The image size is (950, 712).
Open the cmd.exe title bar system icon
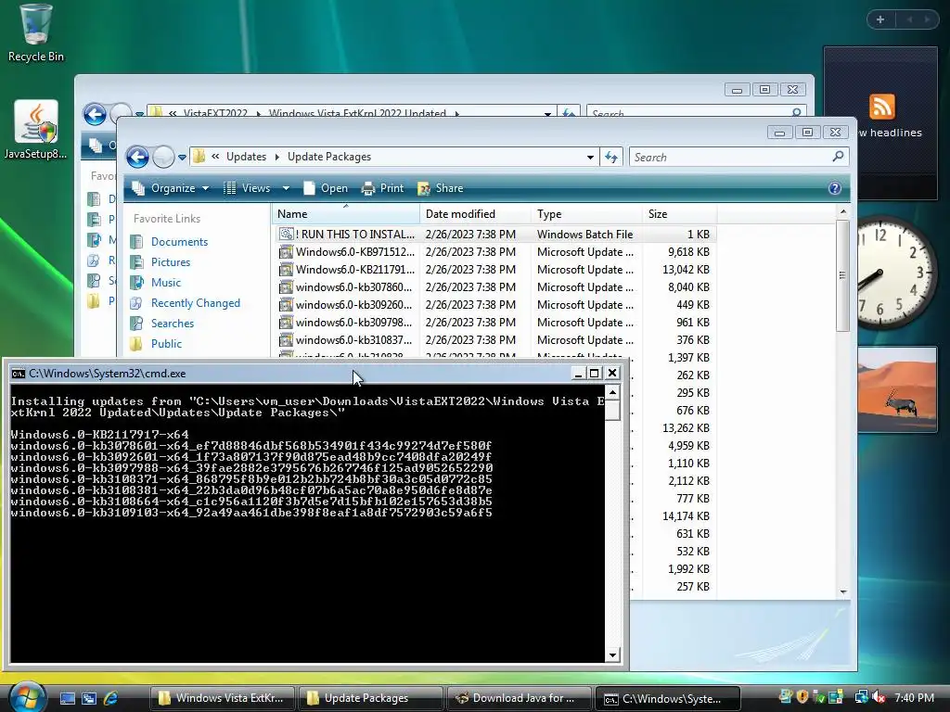[19, 374]
